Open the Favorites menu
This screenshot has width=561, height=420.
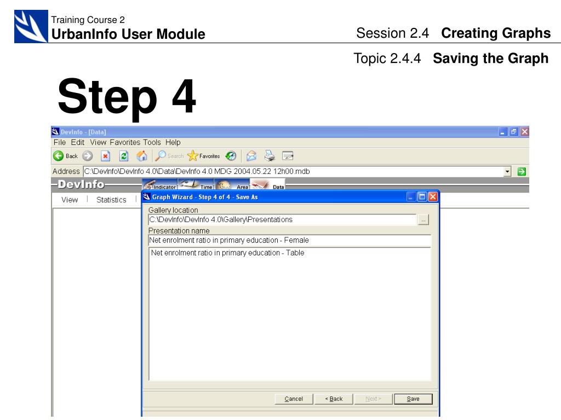point(125,142)
